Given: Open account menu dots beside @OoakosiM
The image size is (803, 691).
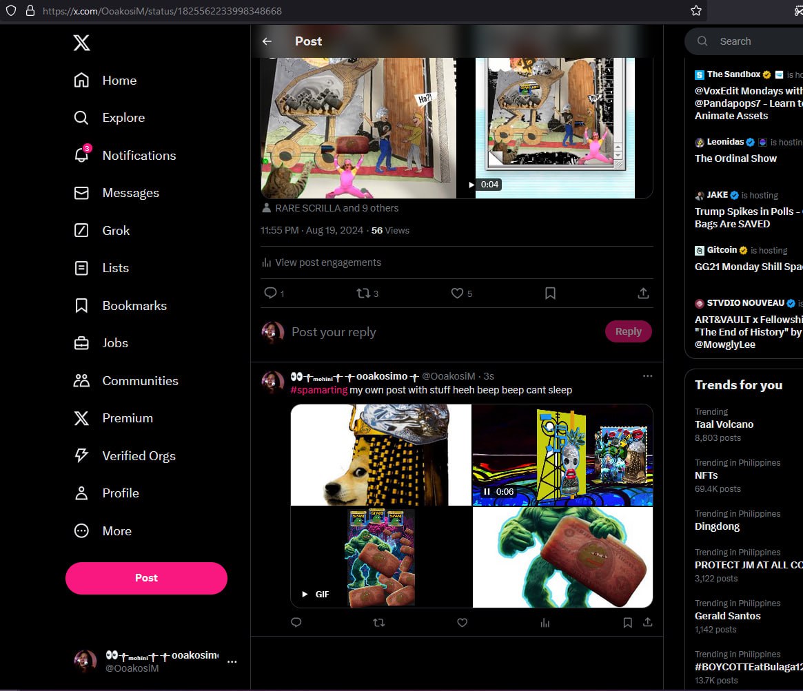Looking at the screenshot, I should 232,661.
